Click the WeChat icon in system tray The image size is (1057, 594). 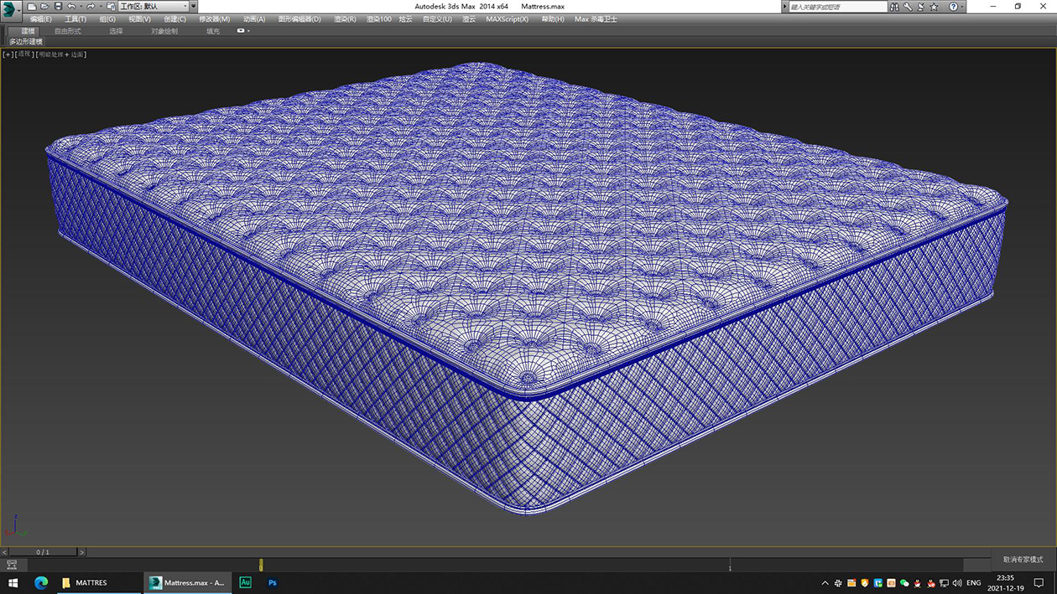(x=904, y=582)
